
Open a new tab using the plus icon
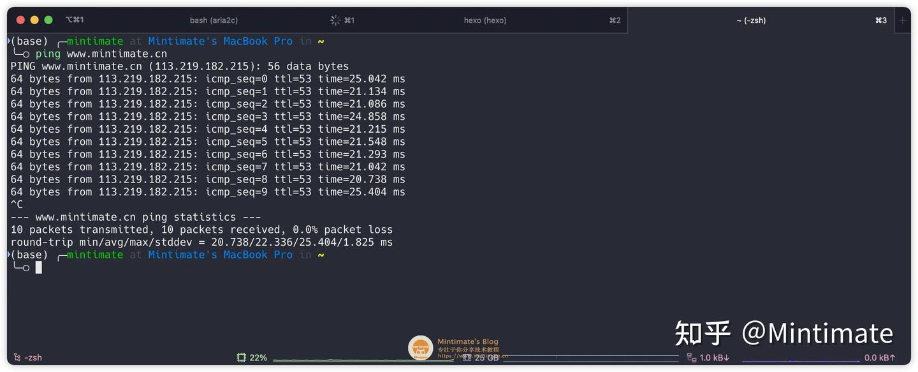903,20
